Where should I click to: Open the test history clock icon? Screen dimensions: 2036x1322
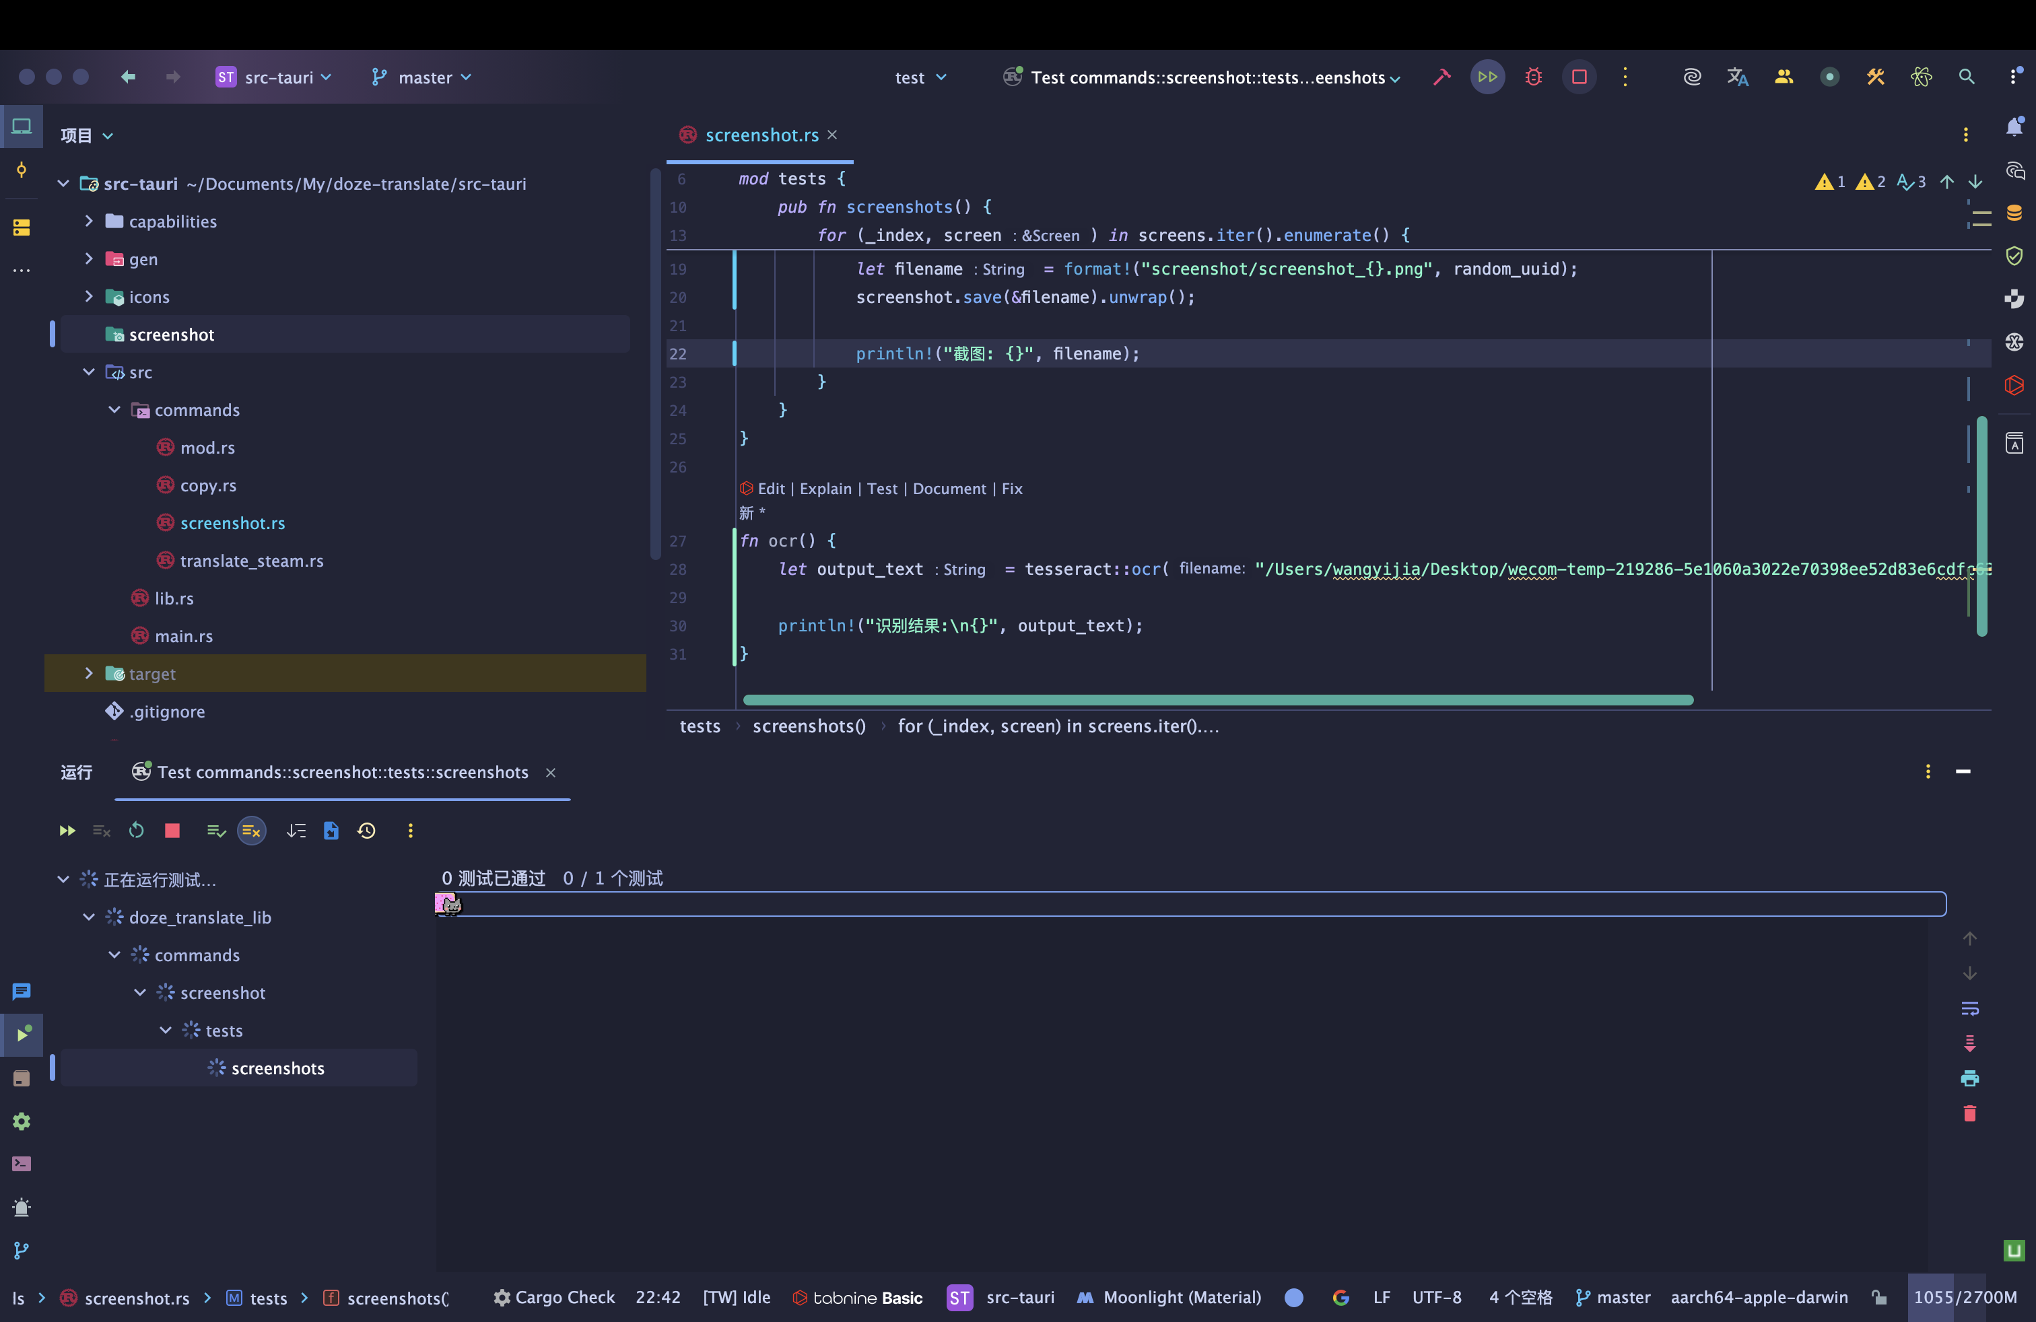point(367,831)
